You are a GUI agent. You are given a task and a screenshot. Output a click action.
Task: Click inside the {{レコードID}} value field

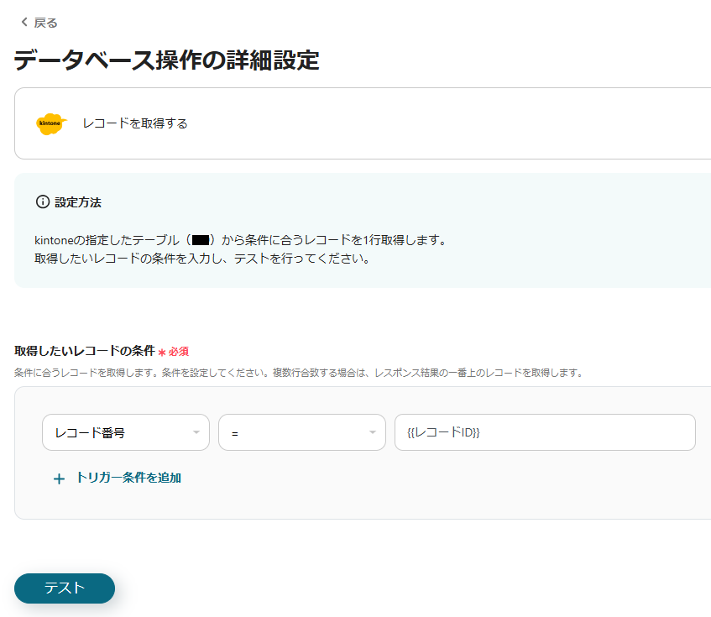(545, 431)
